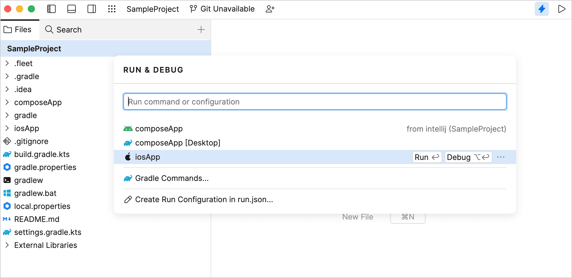
Task: Expand the composeApp folder in tree
Action: pyautogui.click(x=7, y=102)
